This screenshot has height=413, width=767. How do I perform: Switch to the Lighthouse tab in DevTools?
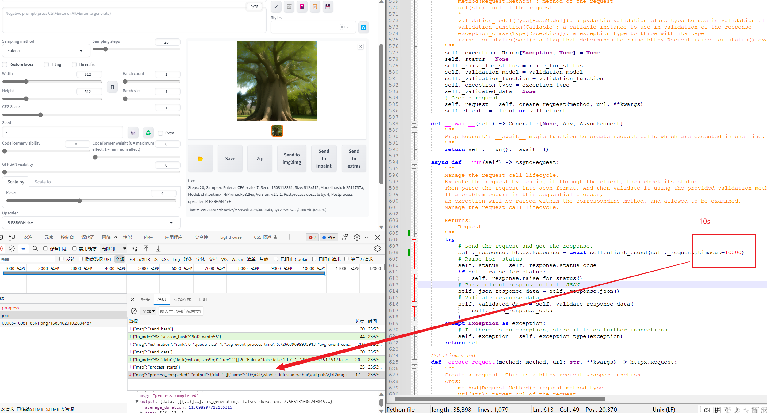231,237
